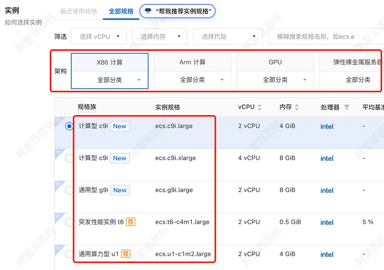Screen dimensions: 384x270
Task: Open 选择 vCPU filter dropdown
Action: click(x=99, y=36)
